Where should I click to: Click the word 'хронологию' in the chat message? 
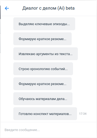[x=40, y=69]
